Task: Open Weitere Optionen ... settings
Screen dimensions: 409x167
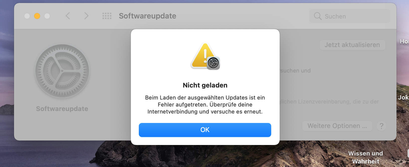Action: pyautogui.click(x=337, y=126)
